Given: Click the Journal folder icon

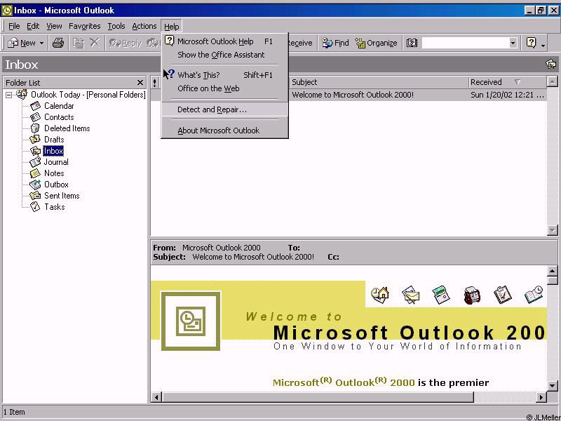Looking at the screenshot, I should coord(35,162).
